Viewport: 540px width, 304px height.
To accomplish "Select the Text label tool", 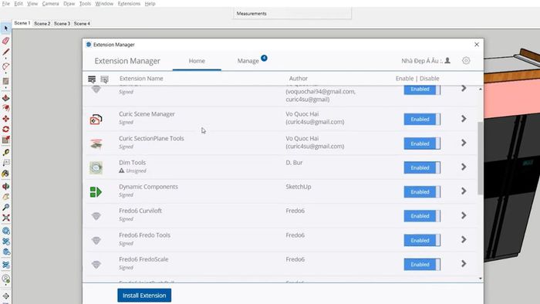I will tap(5, 163).
